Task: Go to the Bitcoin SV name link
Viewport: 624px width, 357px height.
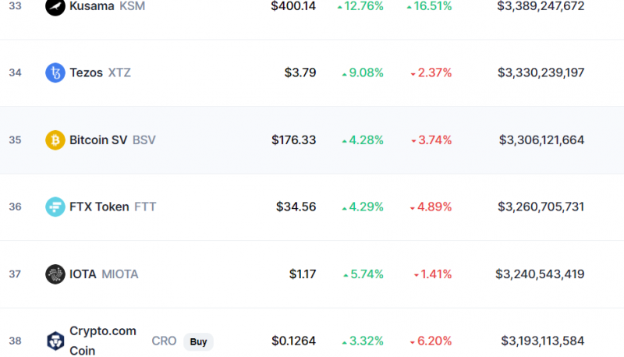Action: tap(98, 140)
